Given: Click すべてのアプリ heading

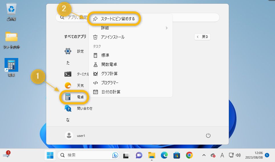Looking at the screenshot, I should click(75, 37).
